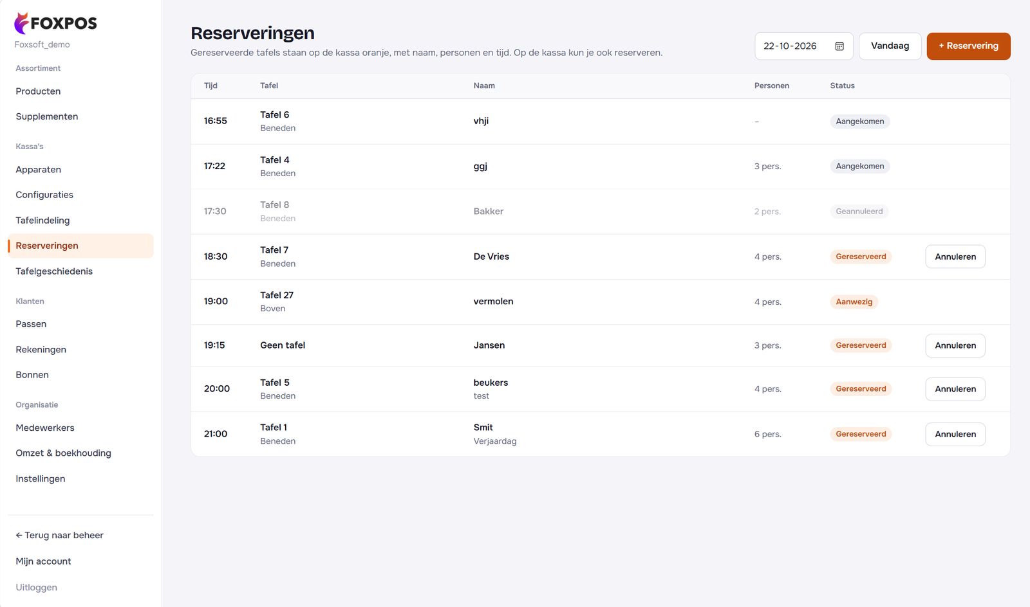
Task: Click the Tijd column header
Action: click(211, 86)
